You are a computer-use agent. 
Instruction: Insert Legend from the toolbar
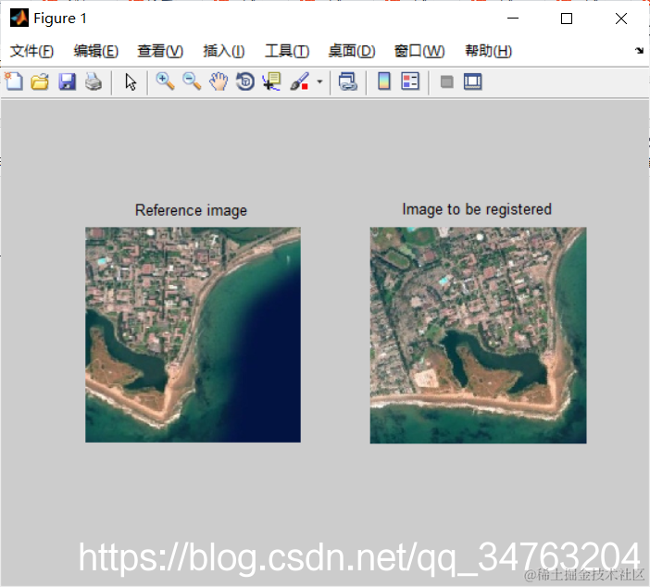(410, 81)
